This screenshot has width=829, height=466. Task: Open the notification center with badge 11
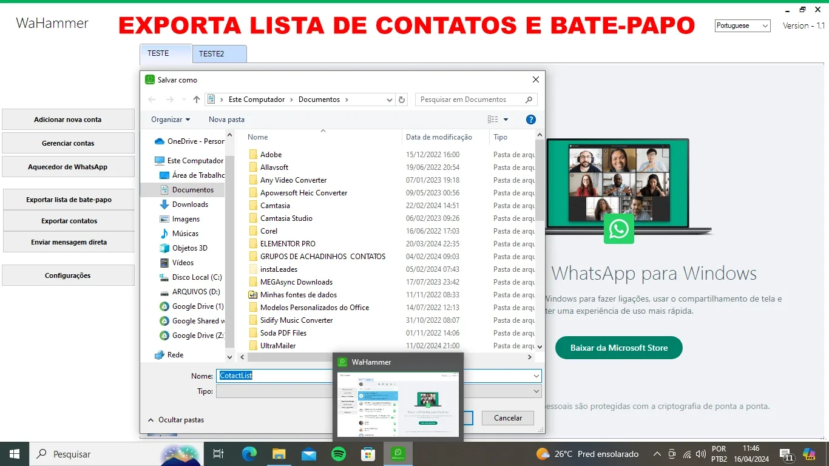[787, 454]
